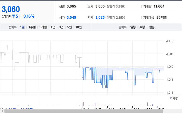Click the 봉차트 label
182x117 pixels.
pyautogui.click(x=122, y=27)
